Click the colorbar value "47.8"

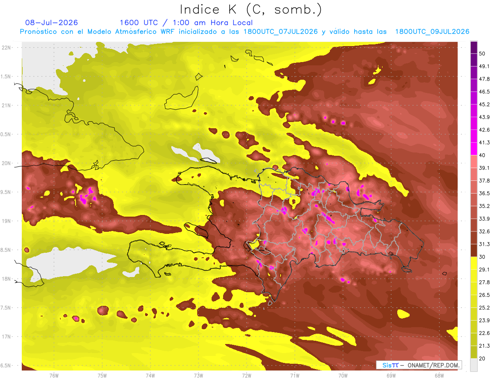pyautogui.click(x=484, y=79)
